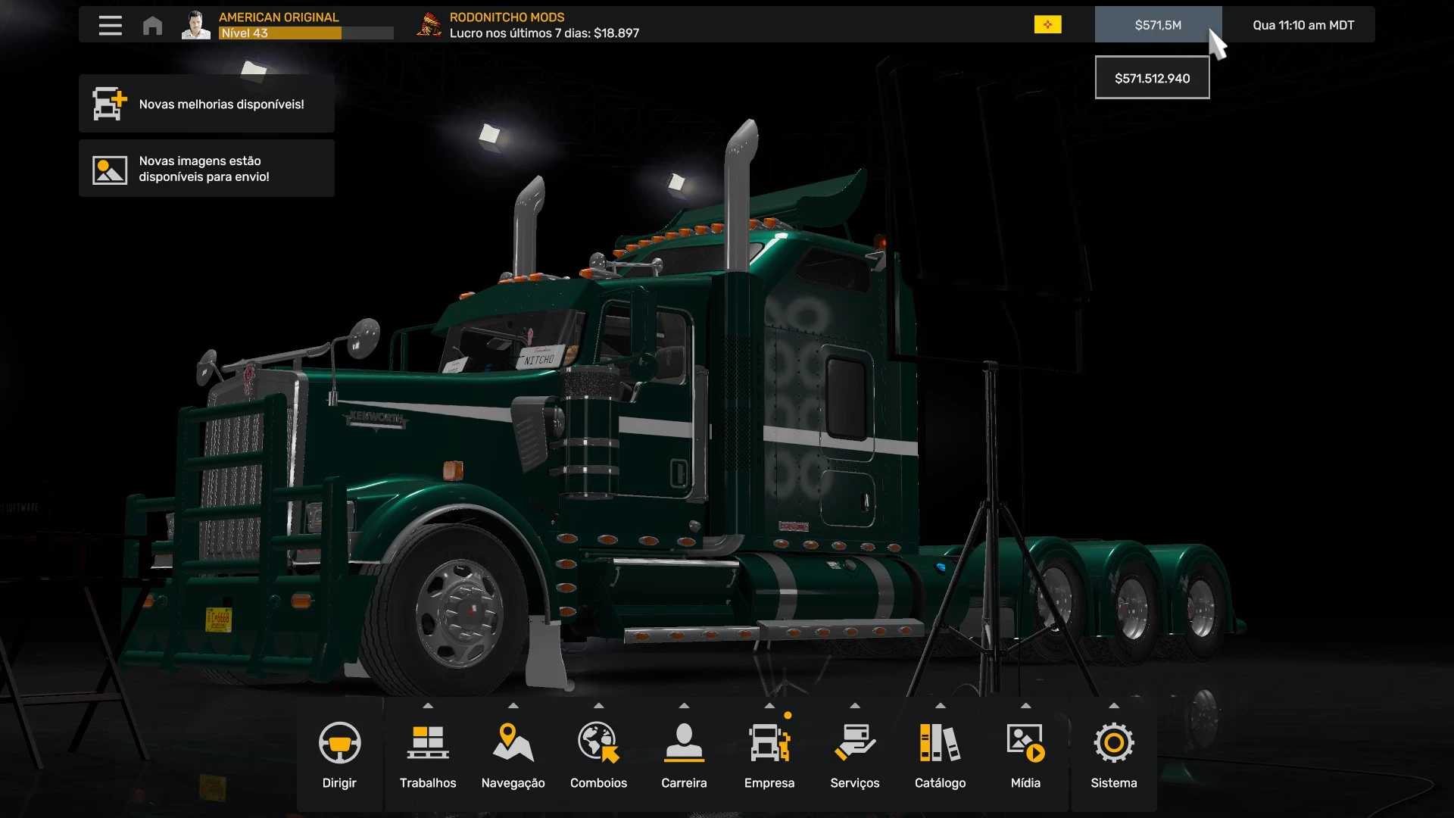The width and height of the screenshot is (1454, 818).
Task: Open the new images available notification
Action: click(x=206, y=168)
